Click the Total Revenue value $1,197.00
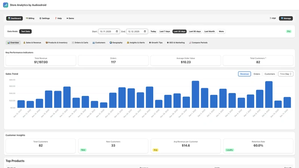Screen dimensions: 299x168 (x=41, y=62)
